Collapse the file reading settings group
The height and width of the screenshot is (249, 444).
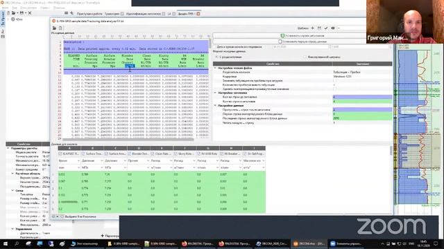click(x=215, y=68)
